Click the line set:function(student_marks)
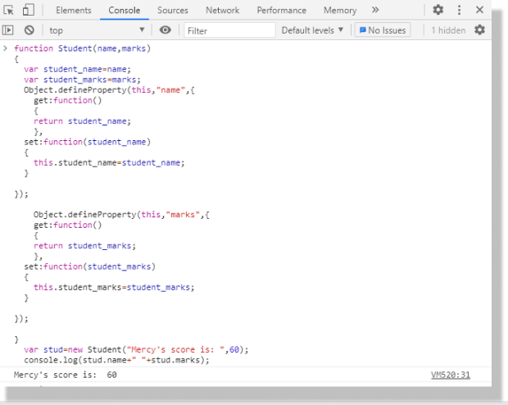This screenshot has height=405, width=508. click(x=90, y=267)
